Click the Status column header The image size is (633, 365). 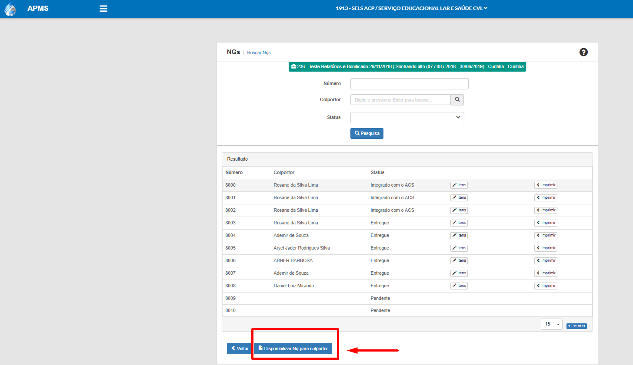coord(377,172)
